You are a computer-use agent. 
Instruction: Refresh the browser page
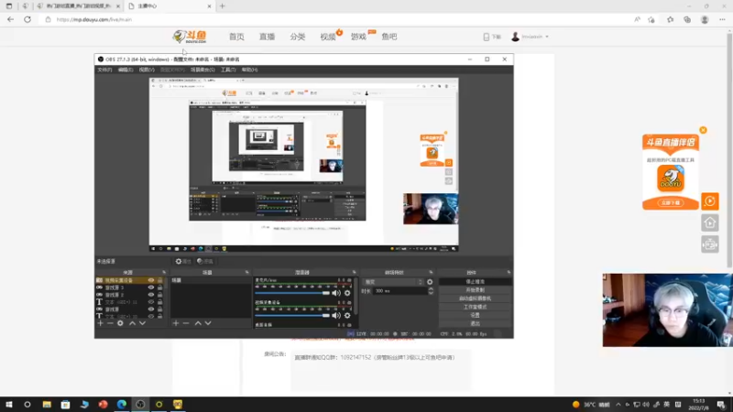point(27,19)
